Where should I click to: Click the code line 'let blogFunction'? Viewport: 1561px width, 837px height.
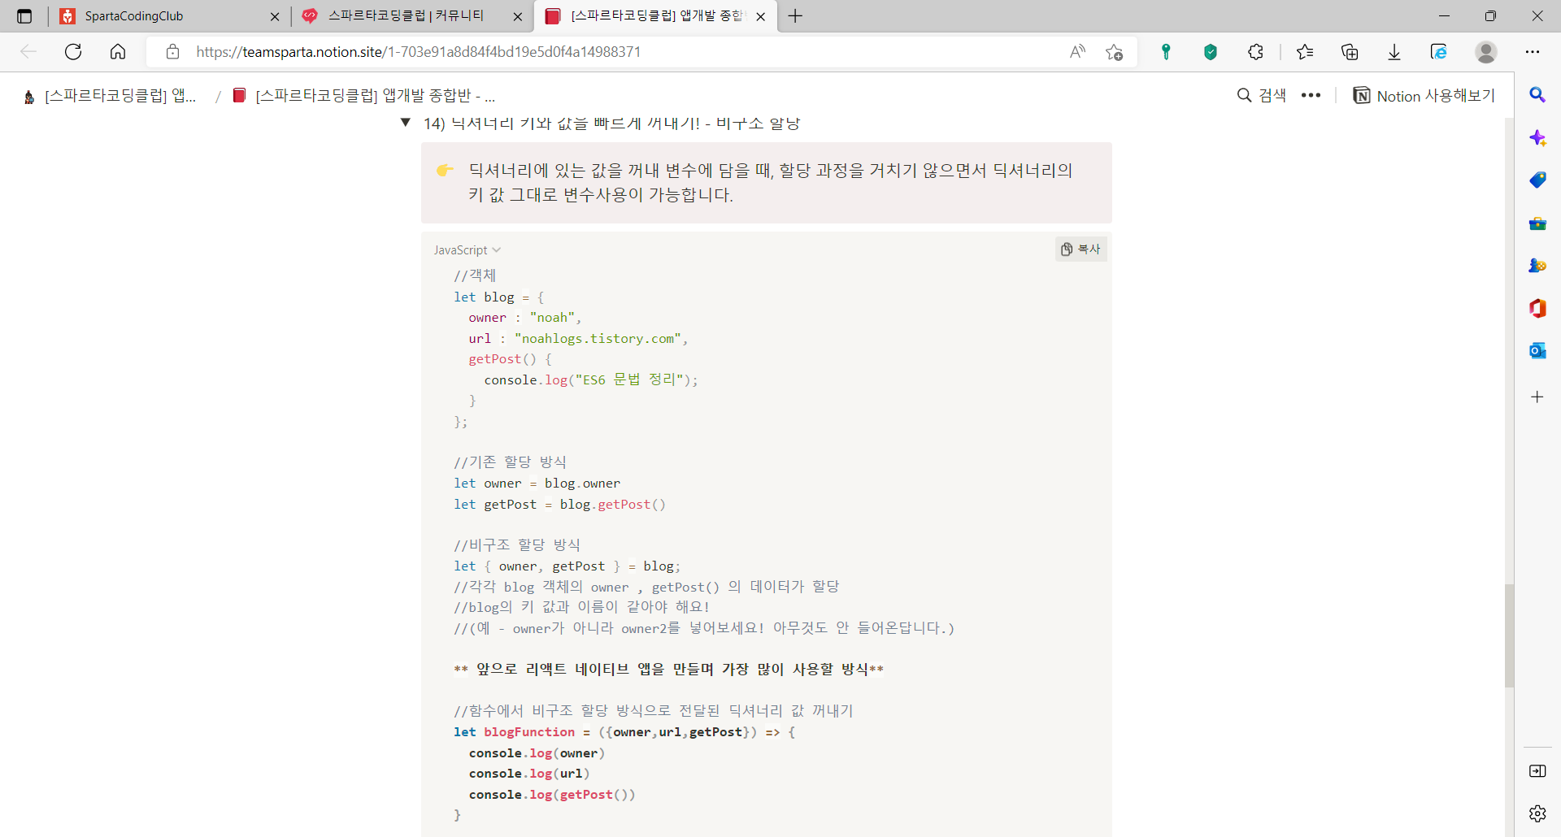tap(624, 732)
